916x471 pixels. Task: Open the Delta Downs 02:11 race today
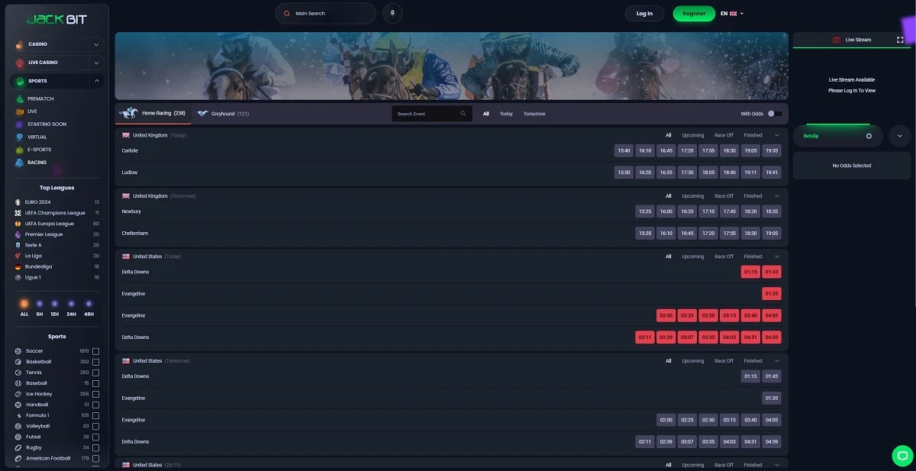(x=645, y=337)
